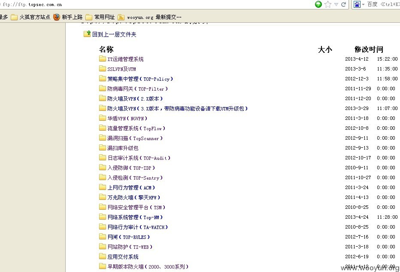Click folder icon beside 漏扫库升级包
400x272 pixels.
(103, 148)
